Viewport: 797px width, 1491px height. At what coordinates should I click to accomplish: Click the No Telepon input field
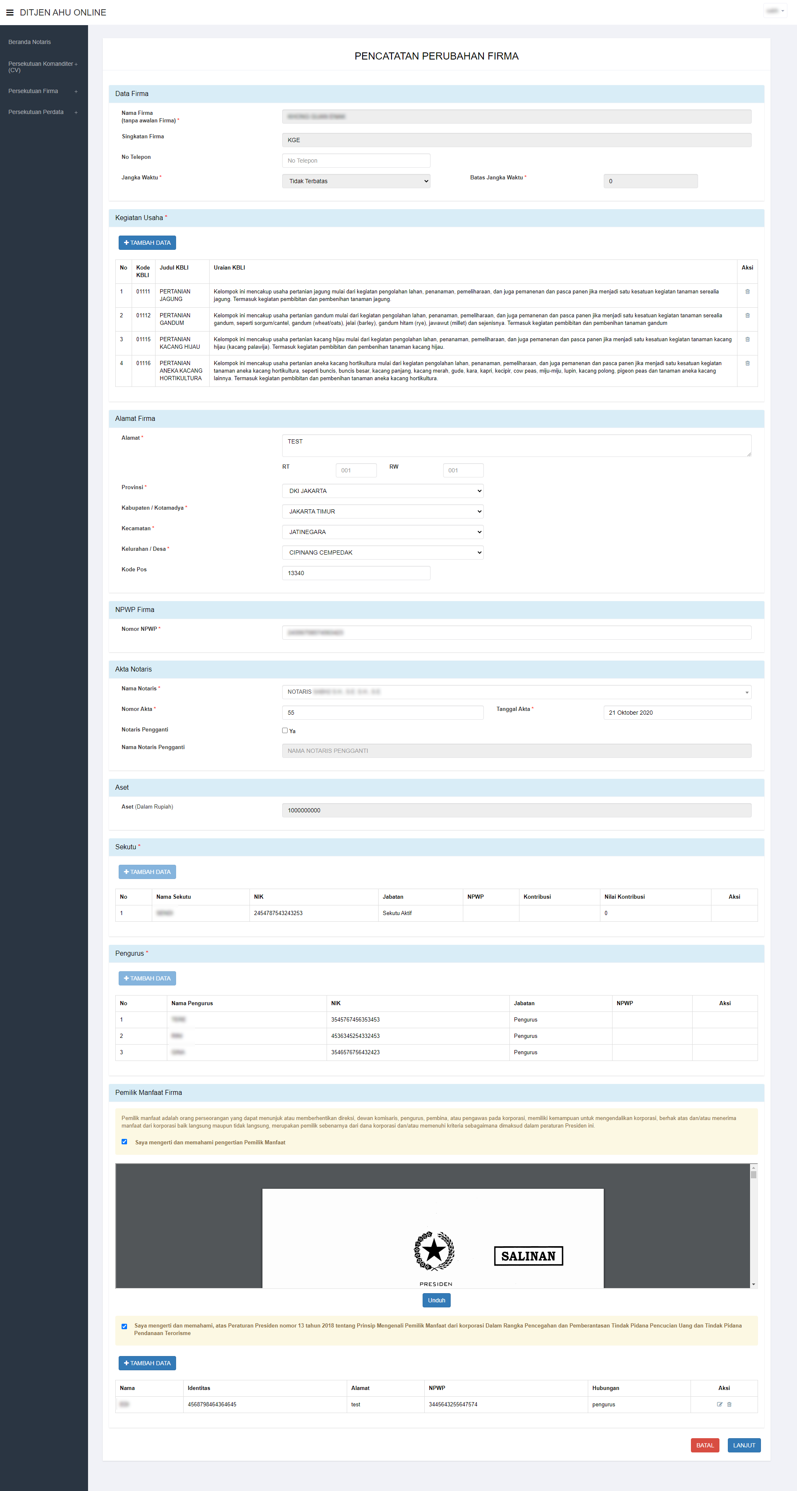pyautogui.click(x=356, y=161)
